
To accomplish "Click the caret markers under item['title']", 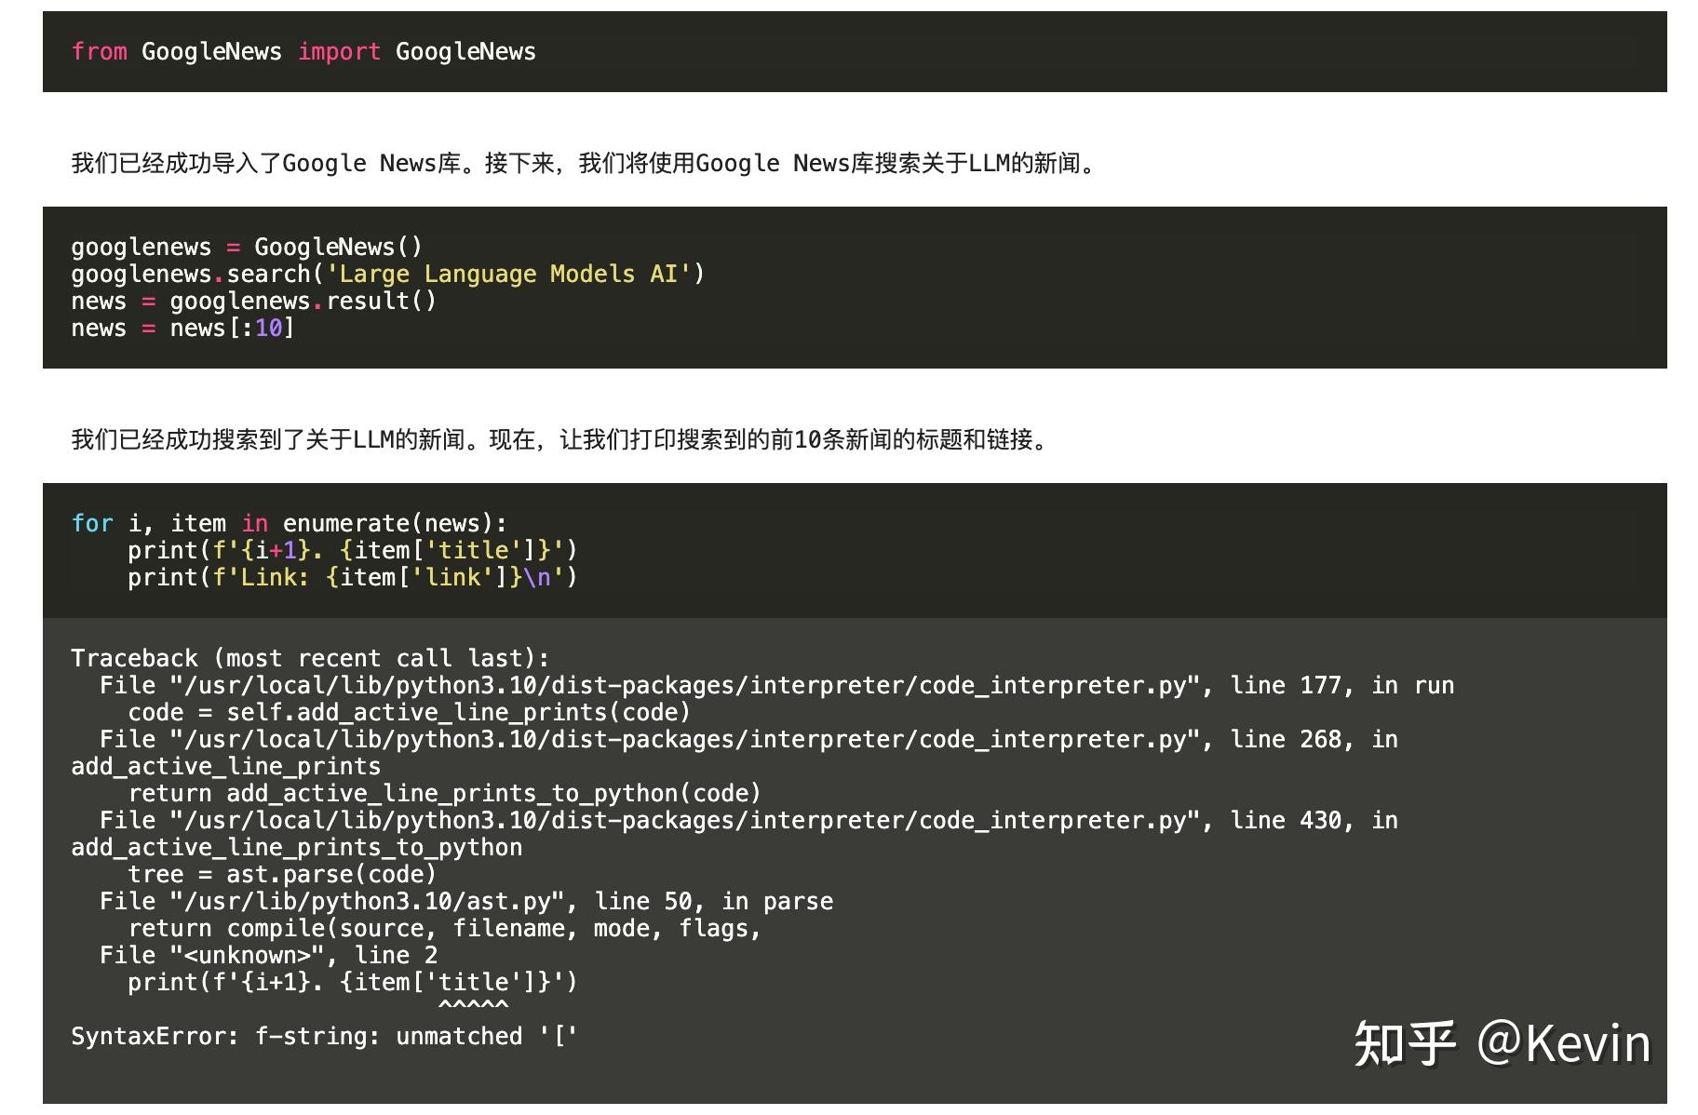I will tap(474, 1005).
